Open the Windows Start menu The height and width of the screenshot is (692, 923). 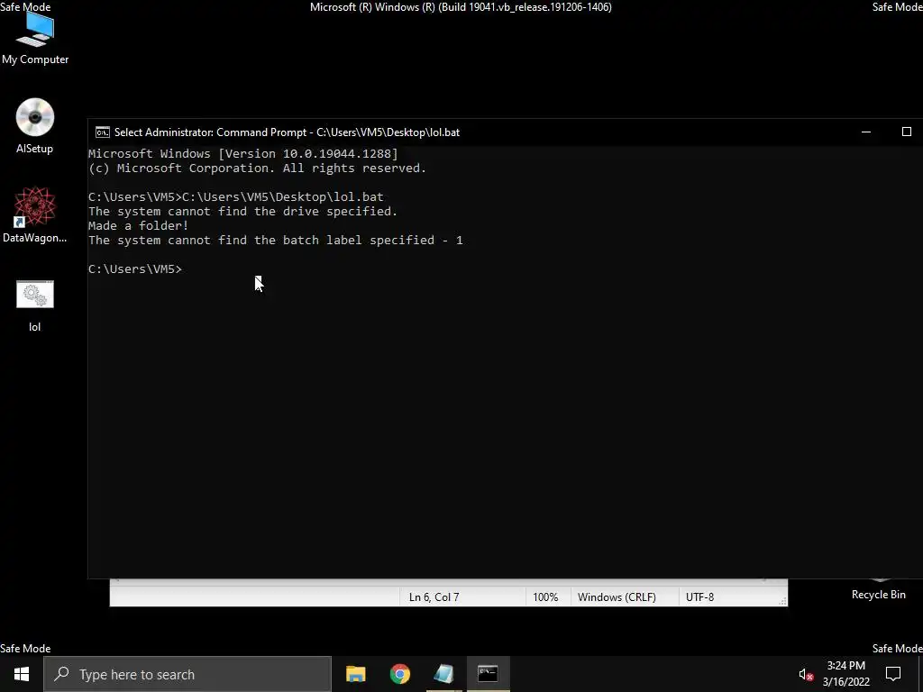pyautogui.click(x=22, y=674)
